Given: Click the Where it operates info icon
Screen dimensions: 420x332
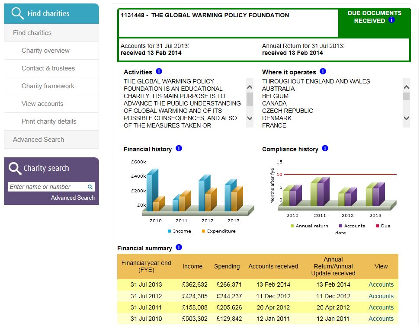Looking at the screenshot, I should tap(323, 71).
